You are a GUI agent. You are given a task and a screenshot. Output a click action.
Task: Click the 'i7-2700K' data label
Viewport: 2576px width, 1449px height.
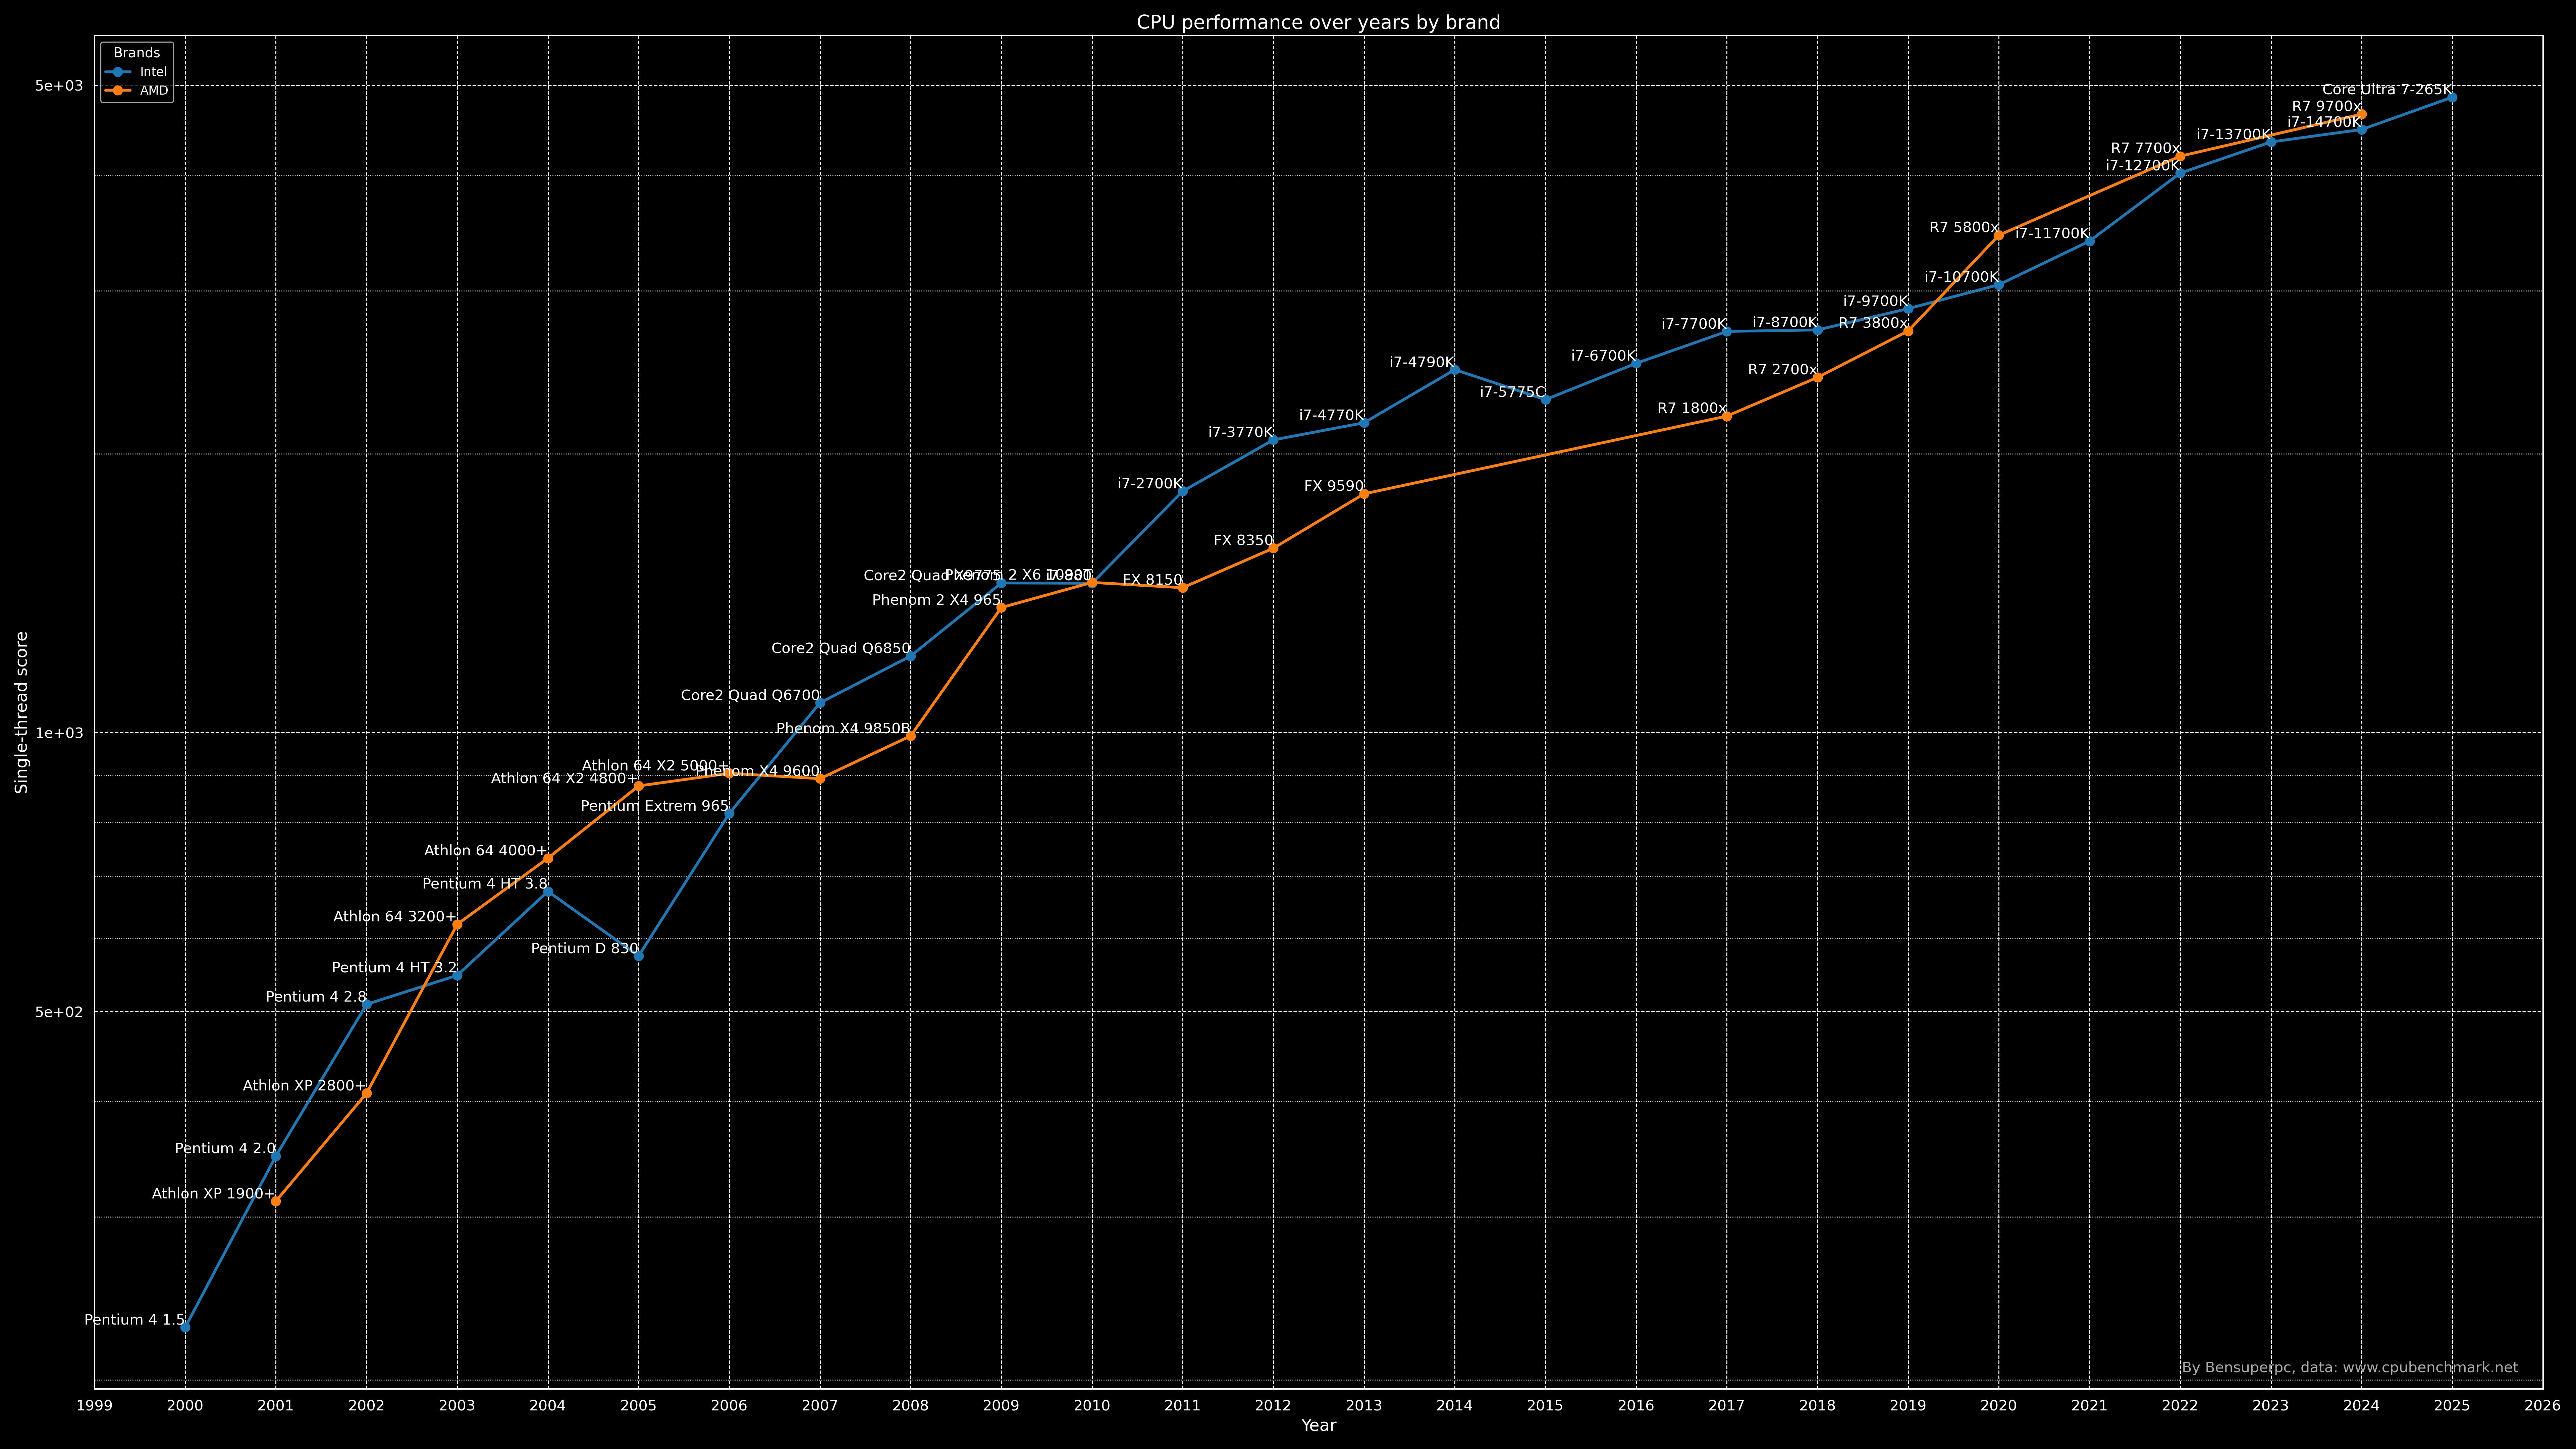(x=1150, y=484)
